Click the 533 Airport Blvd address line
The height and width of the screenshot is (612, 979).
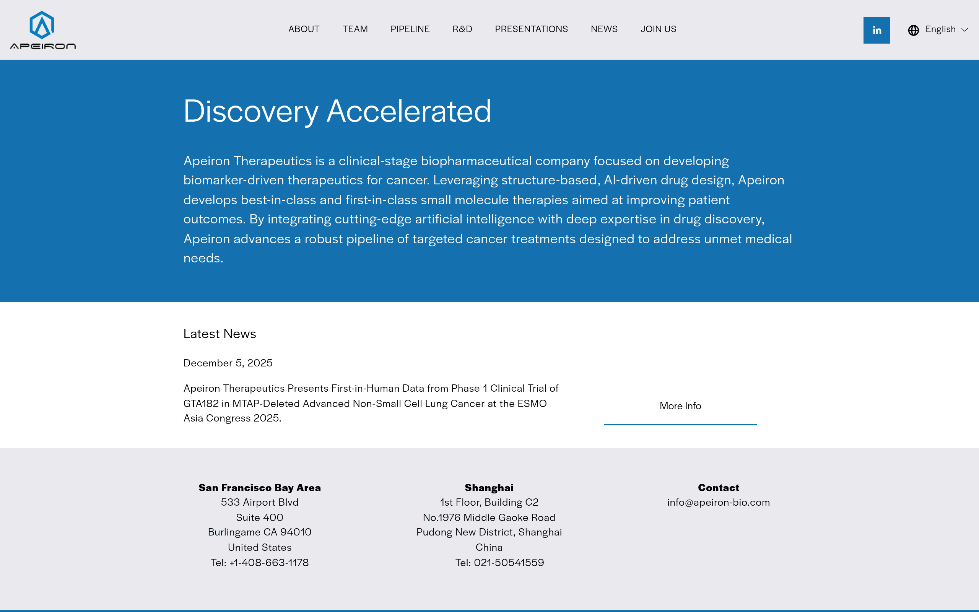[x=260, y=503]
